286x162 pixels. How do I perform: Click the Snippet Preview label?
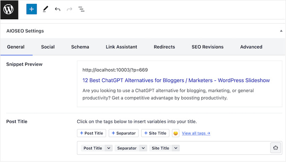pyautogui.click(x=24, y=64)
